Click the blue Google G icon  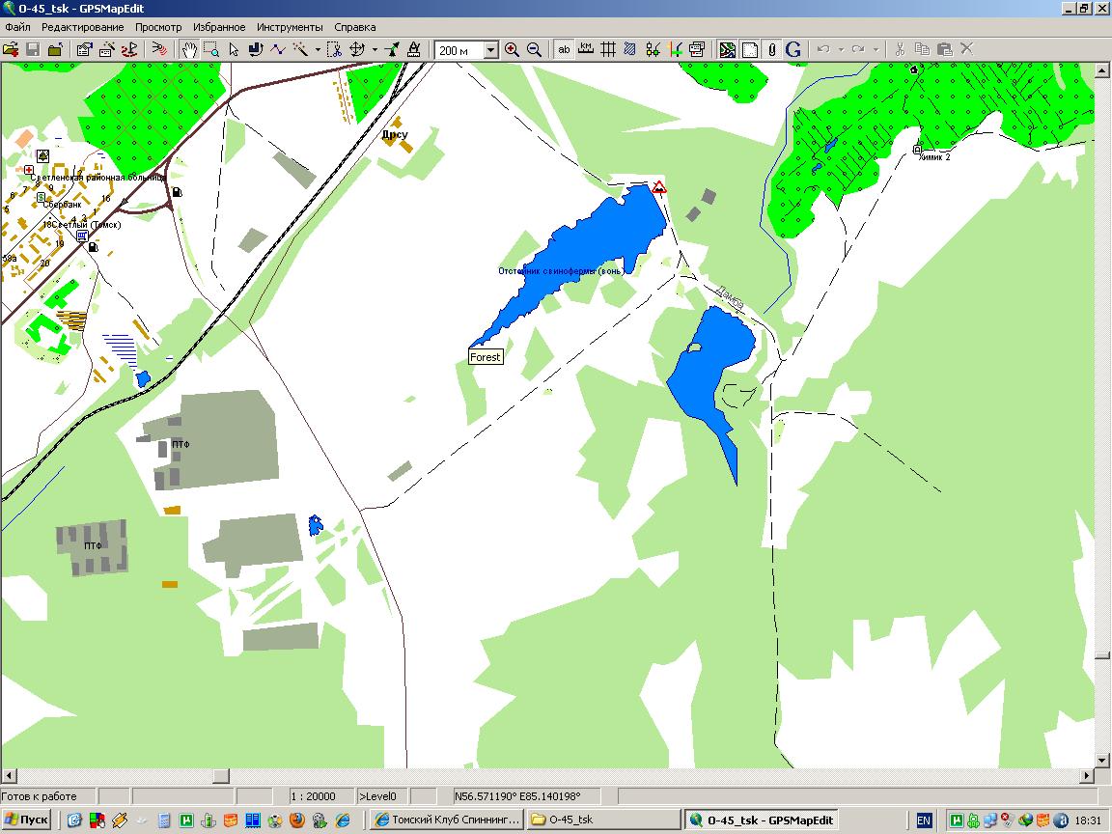[x=792, y=49]
